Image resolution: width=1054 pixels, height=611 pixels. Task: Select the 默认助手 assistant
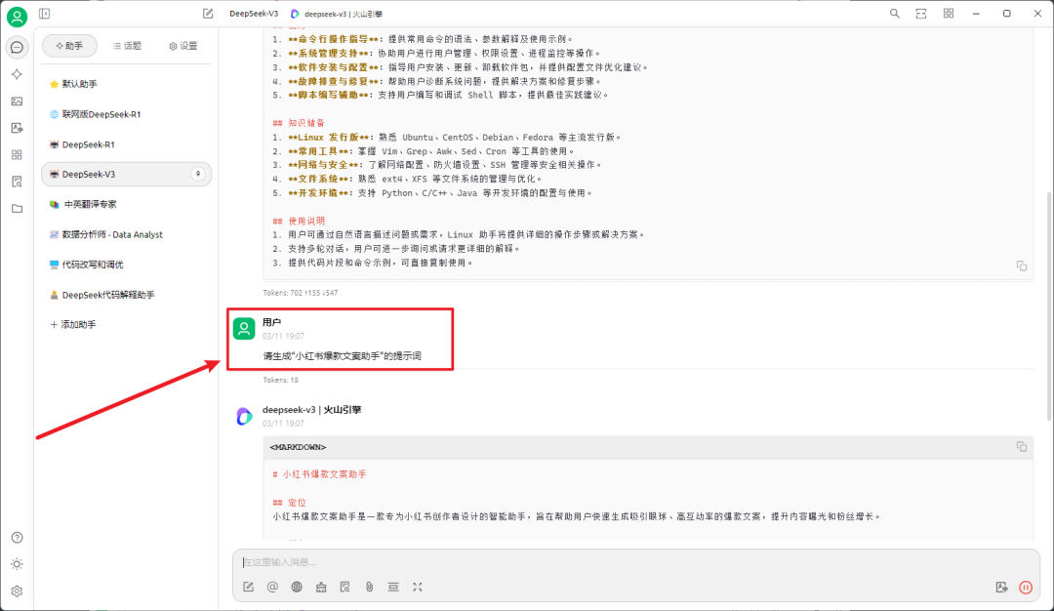click(126, 84)
